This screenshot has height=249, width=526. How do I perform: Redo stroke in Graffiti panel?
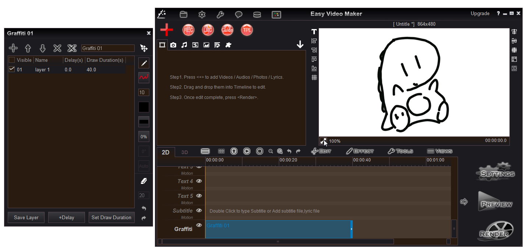click(x=144, y=218)
